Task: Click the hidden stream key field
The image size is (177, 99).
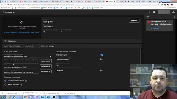Action: [x=20, y=62]
